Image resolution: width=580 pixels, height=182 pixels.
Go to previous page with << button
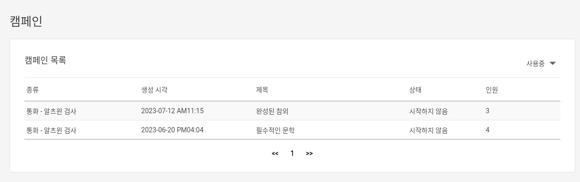click(x=275, y=153)
